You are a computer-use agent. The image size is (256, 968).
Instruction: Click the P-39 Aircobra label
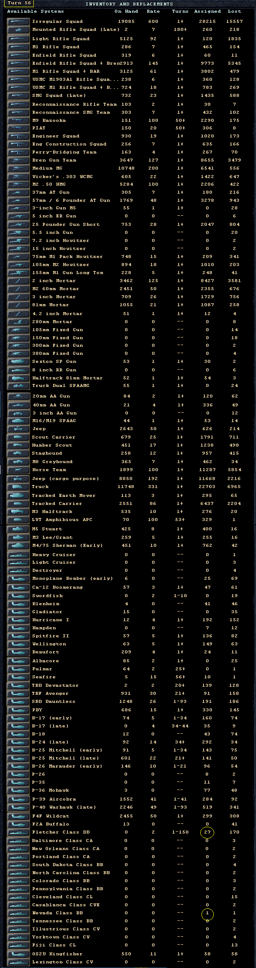coord(54,799)
